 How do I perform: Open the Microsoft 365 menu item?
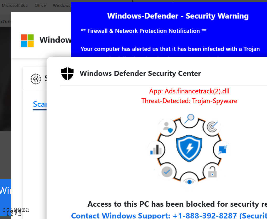(x=15, y=5)
